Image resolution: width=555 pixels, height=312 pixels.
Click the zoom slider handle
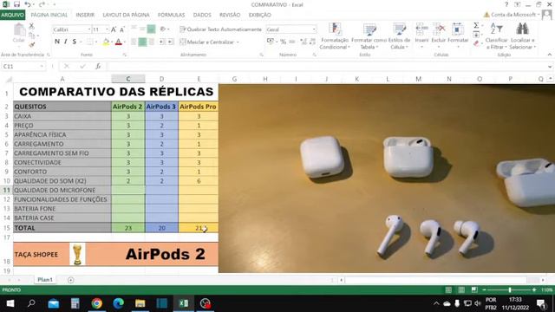[x=510, y=289]
